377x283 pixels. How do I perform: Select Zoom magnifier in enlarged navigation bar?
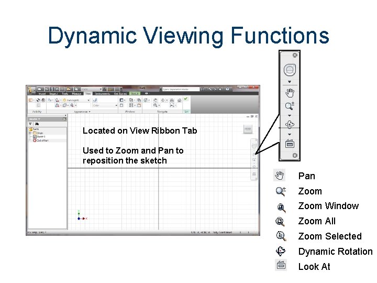(x=290, y=106)
